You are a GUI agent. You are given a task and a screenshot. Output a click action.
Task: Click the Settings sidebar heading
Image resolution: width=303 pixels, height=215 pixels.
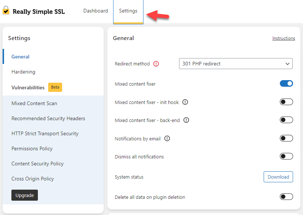[x=19, y=38]
